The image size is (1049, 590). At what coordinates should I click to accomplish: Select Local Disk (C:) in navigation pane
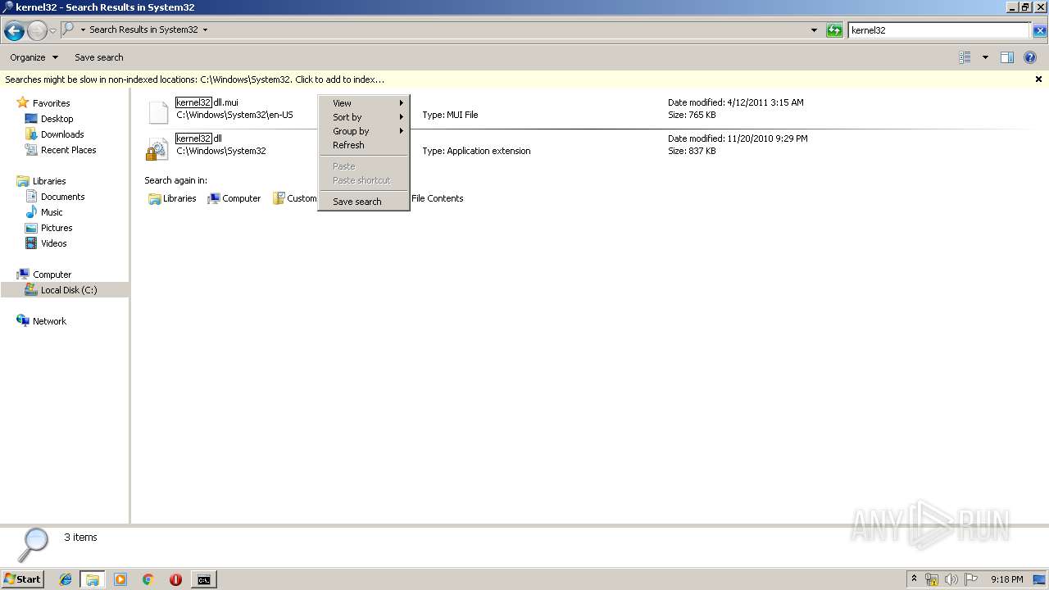coord(68,290)
